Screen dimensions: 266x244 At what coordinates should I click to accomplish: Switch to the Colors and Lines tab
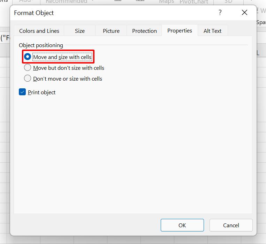coord(39,31)
